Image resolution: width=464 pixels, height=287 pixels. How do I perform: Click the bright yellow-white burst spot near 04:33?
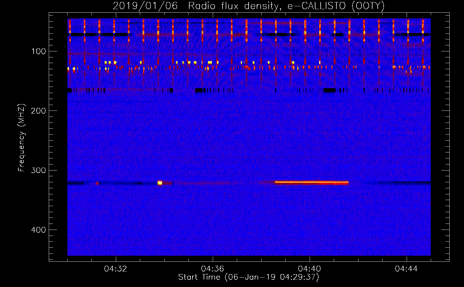(160, 183)
